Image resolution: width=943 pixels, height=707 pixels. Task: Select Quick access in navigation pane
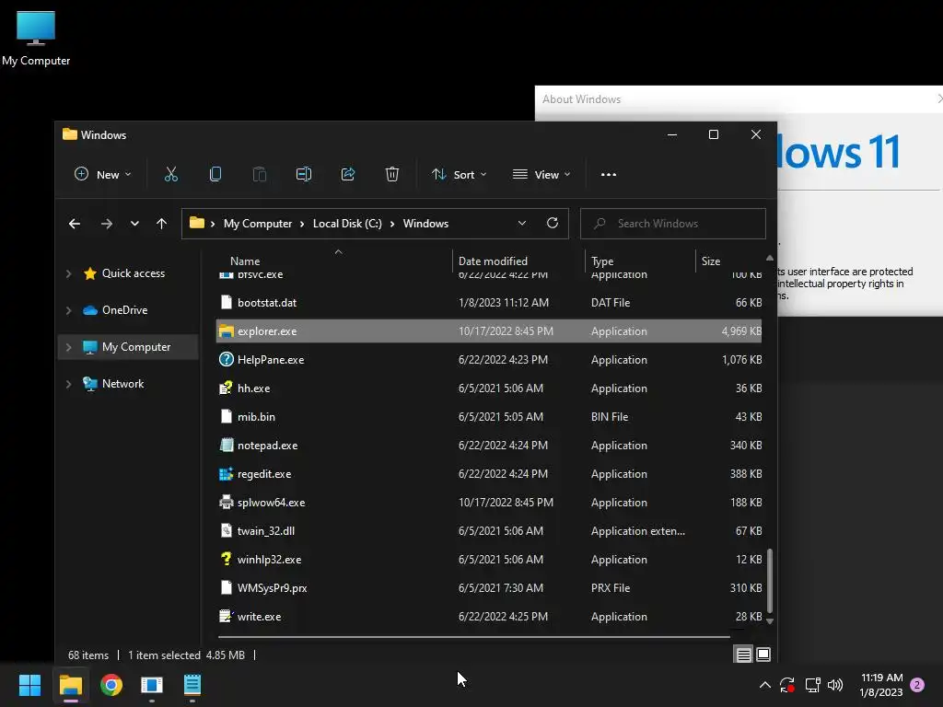(133, 273)
